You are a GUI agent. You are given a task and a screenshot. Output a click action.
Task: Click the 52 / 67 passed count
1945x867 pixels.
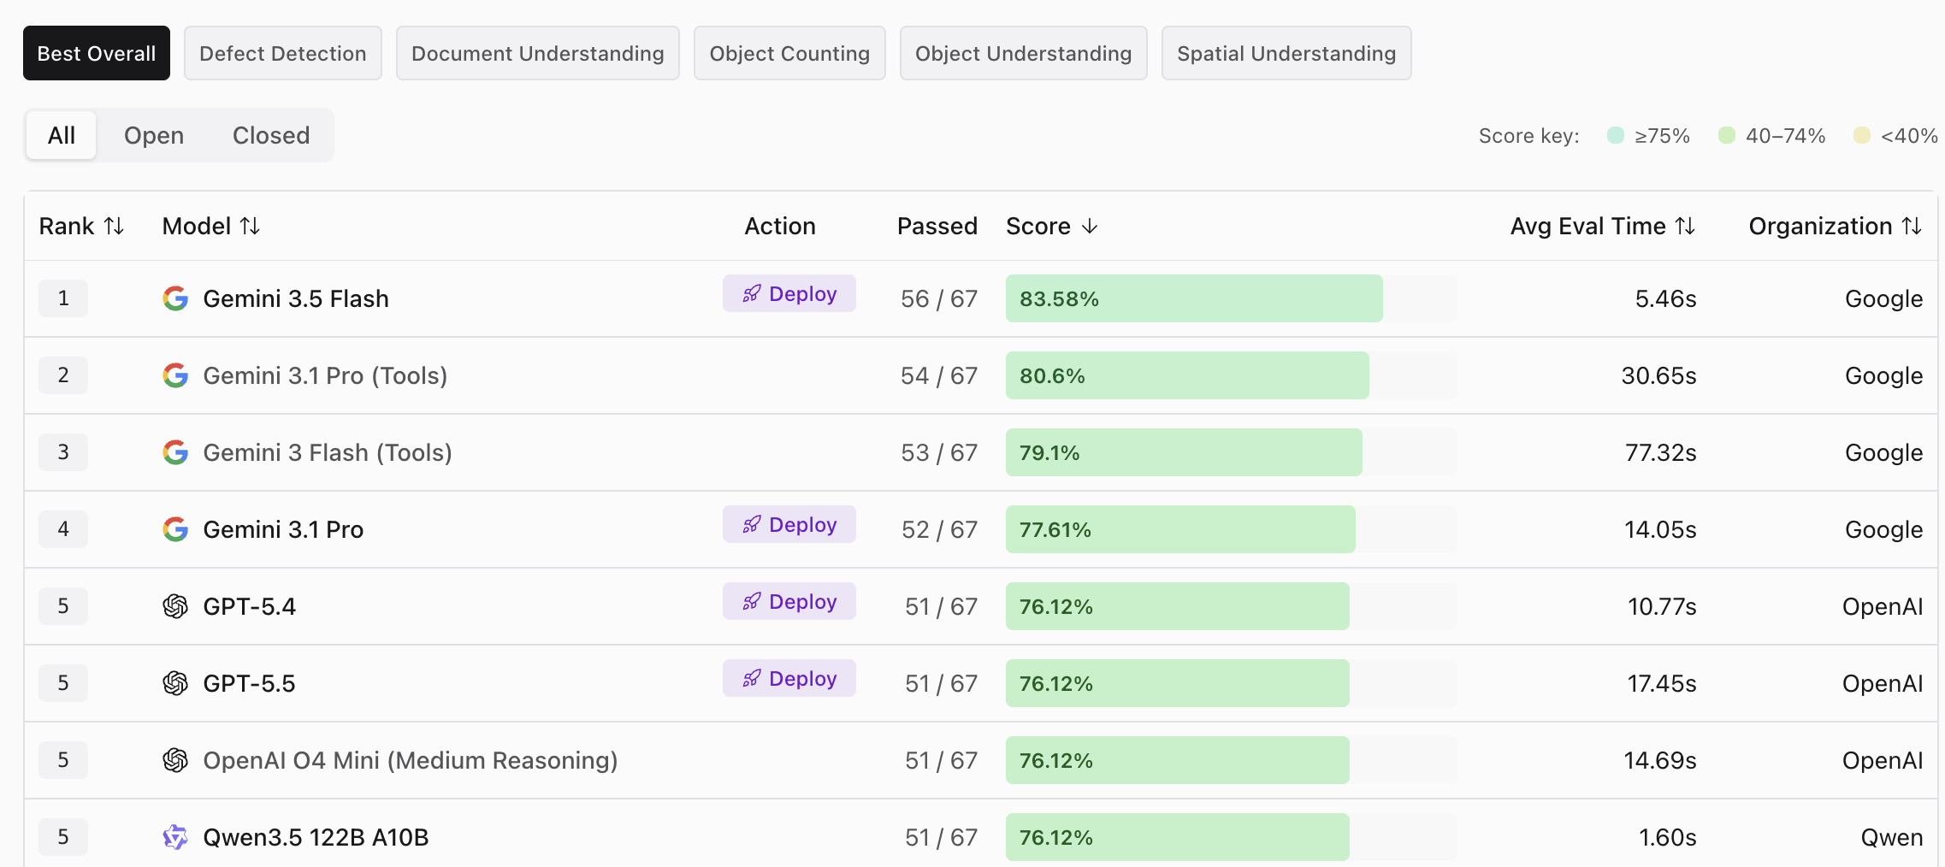point(939,529)
